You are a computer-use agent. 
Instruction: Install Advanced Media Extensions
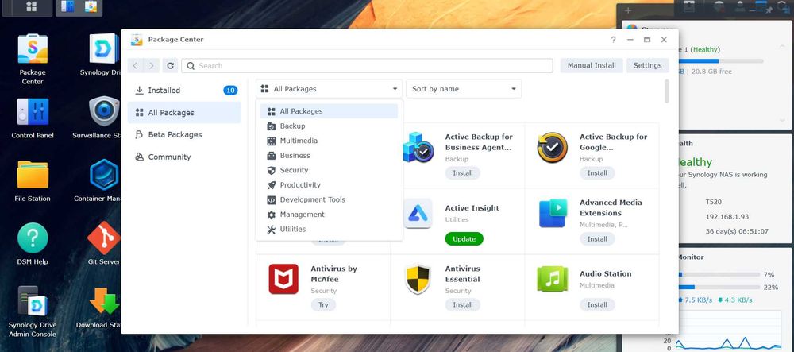point(597,239)
